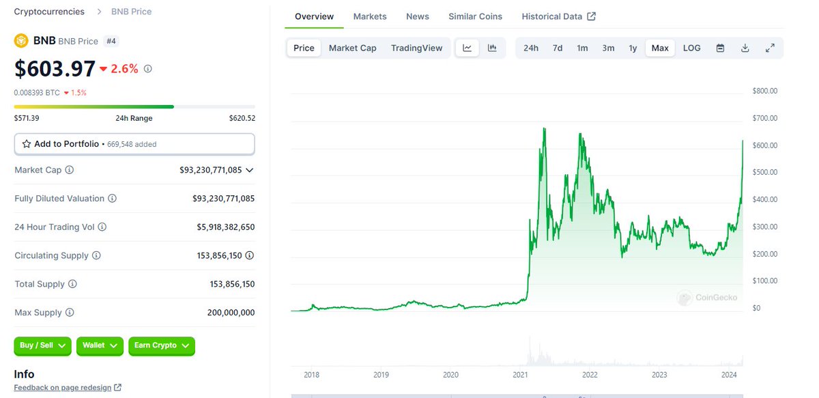Open the 24 Hour Trading Vol info icon
Viewport: 819px width, 398px height.
(102, 227)
